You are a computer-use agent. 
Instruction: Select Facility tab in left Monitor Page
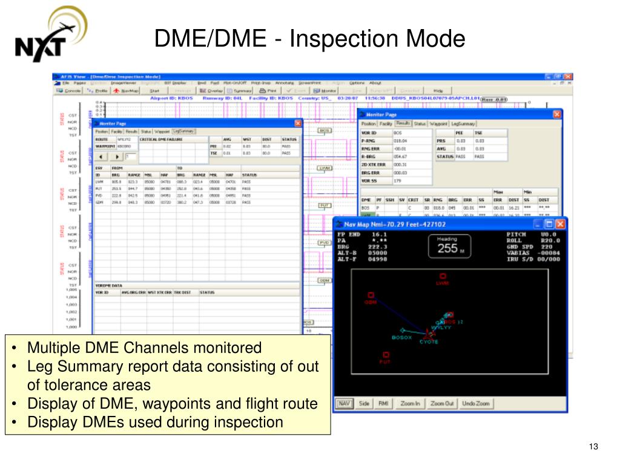click(x=117, y=131)
